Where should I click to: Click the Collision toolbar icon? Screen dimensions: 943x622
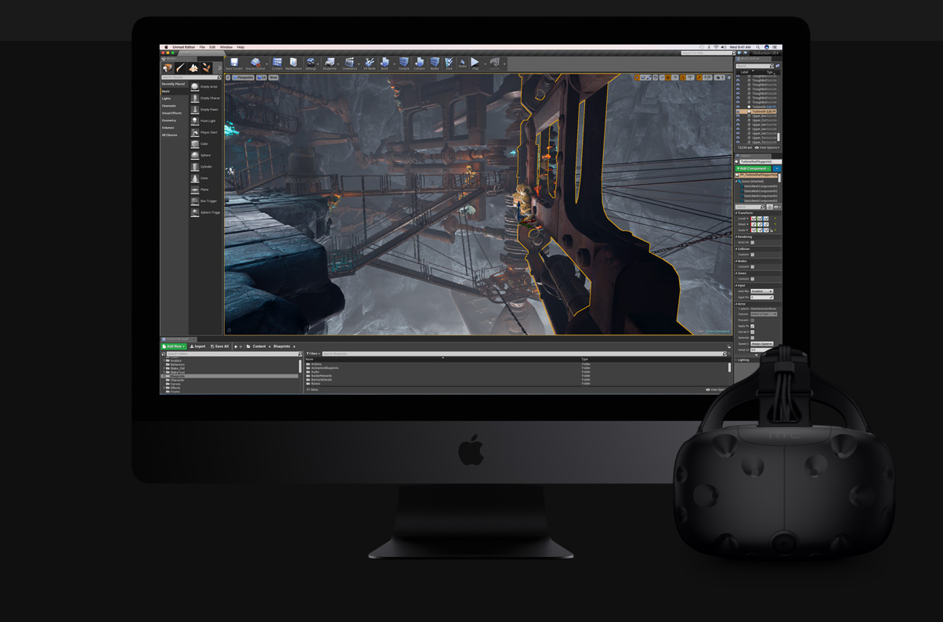pos(419,63)
